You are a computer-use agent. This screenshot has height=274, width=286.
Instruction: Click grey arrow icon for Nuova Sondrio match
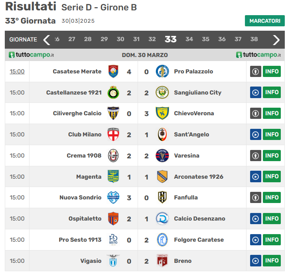(x=255, y=197)
